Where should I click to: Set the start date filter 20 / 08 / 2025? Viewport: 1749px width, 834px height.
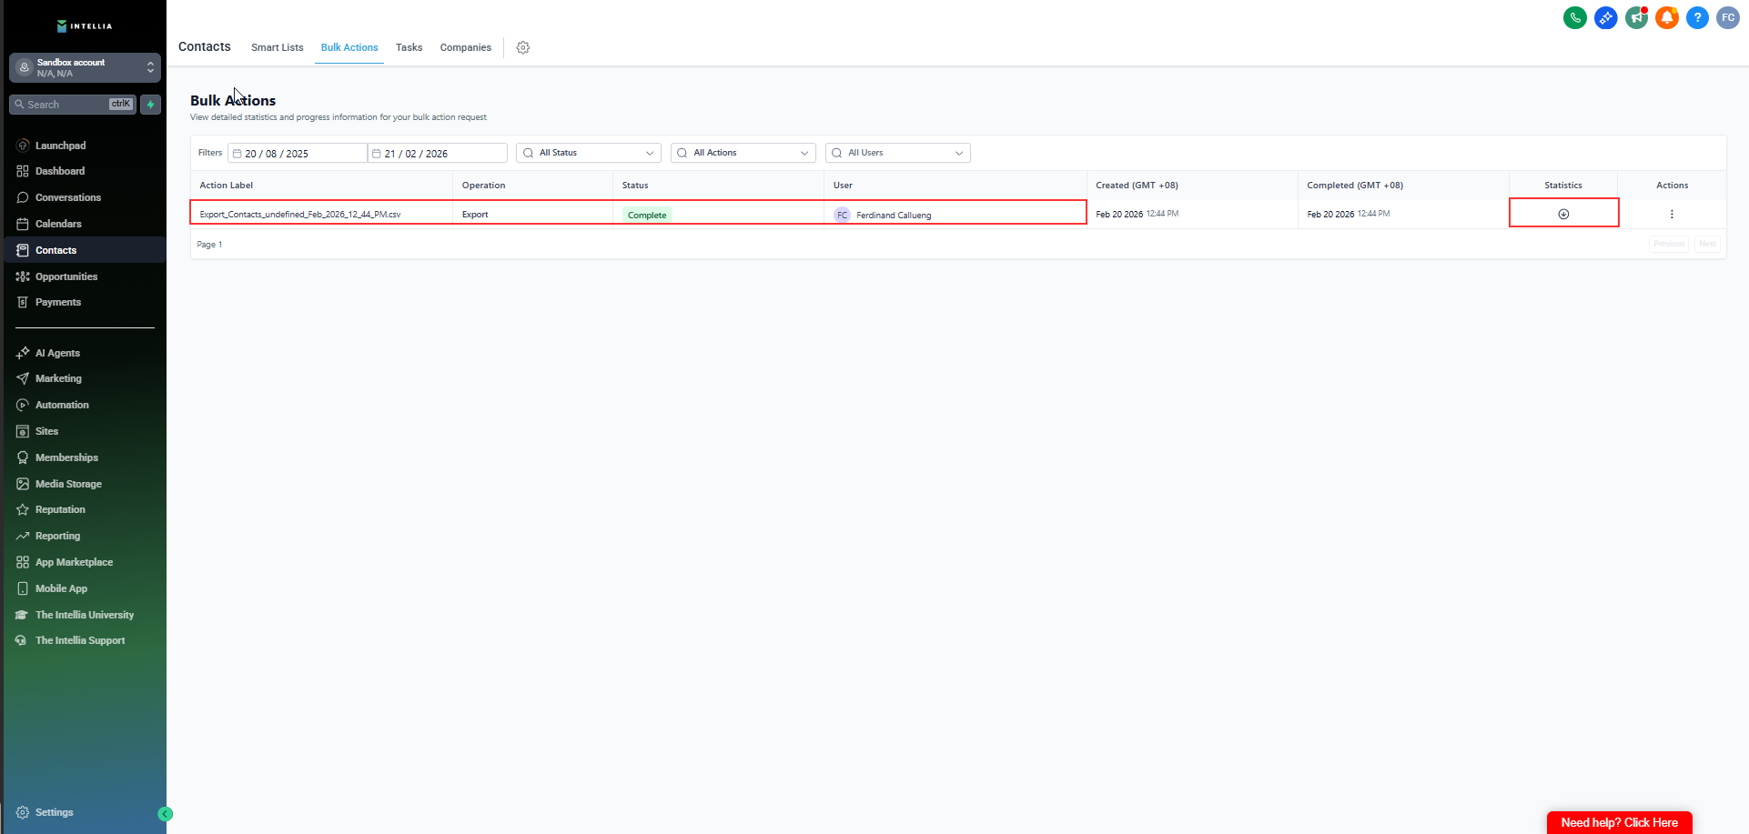[x=298, y=153]
